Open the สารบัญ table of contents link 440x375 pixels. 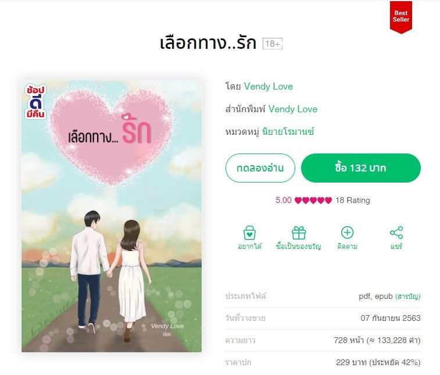pyautogui.click(x=407, y=297)
